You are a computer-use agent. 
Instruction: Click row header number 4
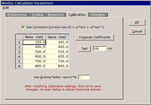19,57
